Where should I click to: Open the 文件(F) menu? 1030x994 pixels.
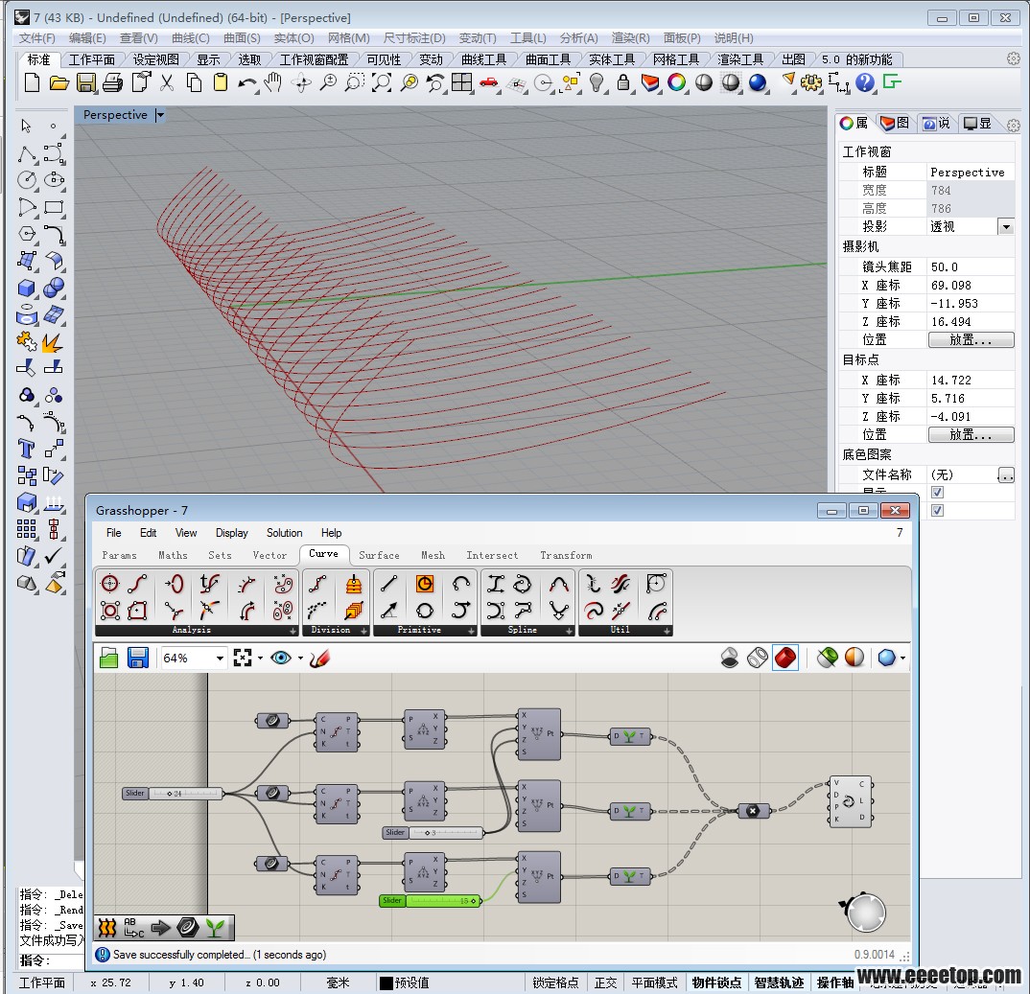[x=36, y=38]
